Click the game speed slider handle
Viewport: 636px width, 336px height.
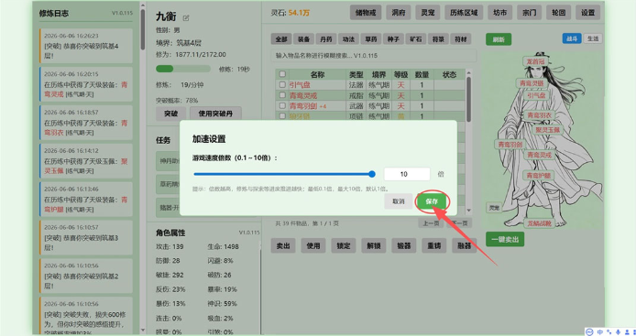[x=372, y=174]
